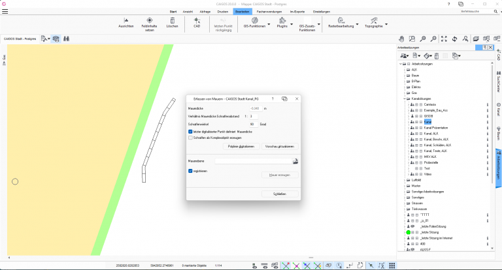This screenshot has width=502, height=270.
Task: Click the 'Schließen' button in the dialog
Action: 280,194
